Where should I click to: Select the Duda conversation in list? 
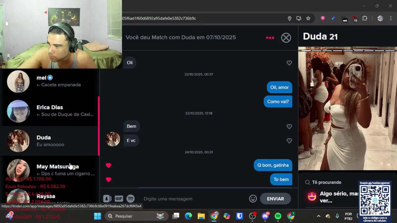50,141
